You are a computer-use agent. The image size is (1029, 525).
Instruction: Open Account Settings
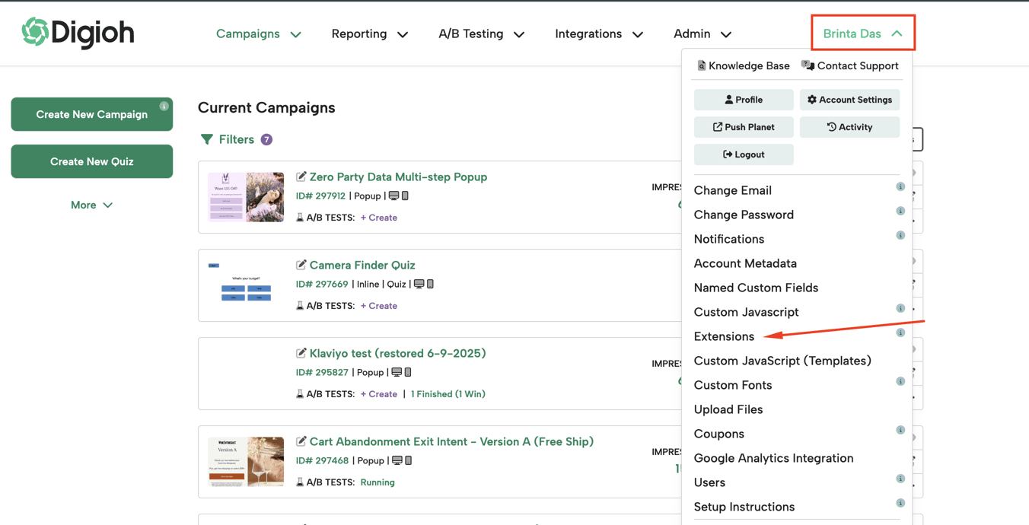pos(850,100)
